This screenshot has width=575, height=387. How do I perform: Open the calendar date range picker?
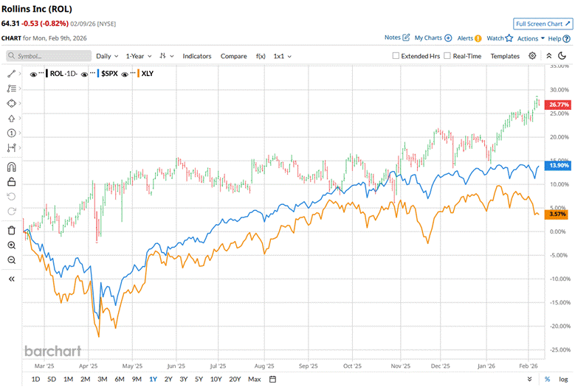[x=272, y=379]
